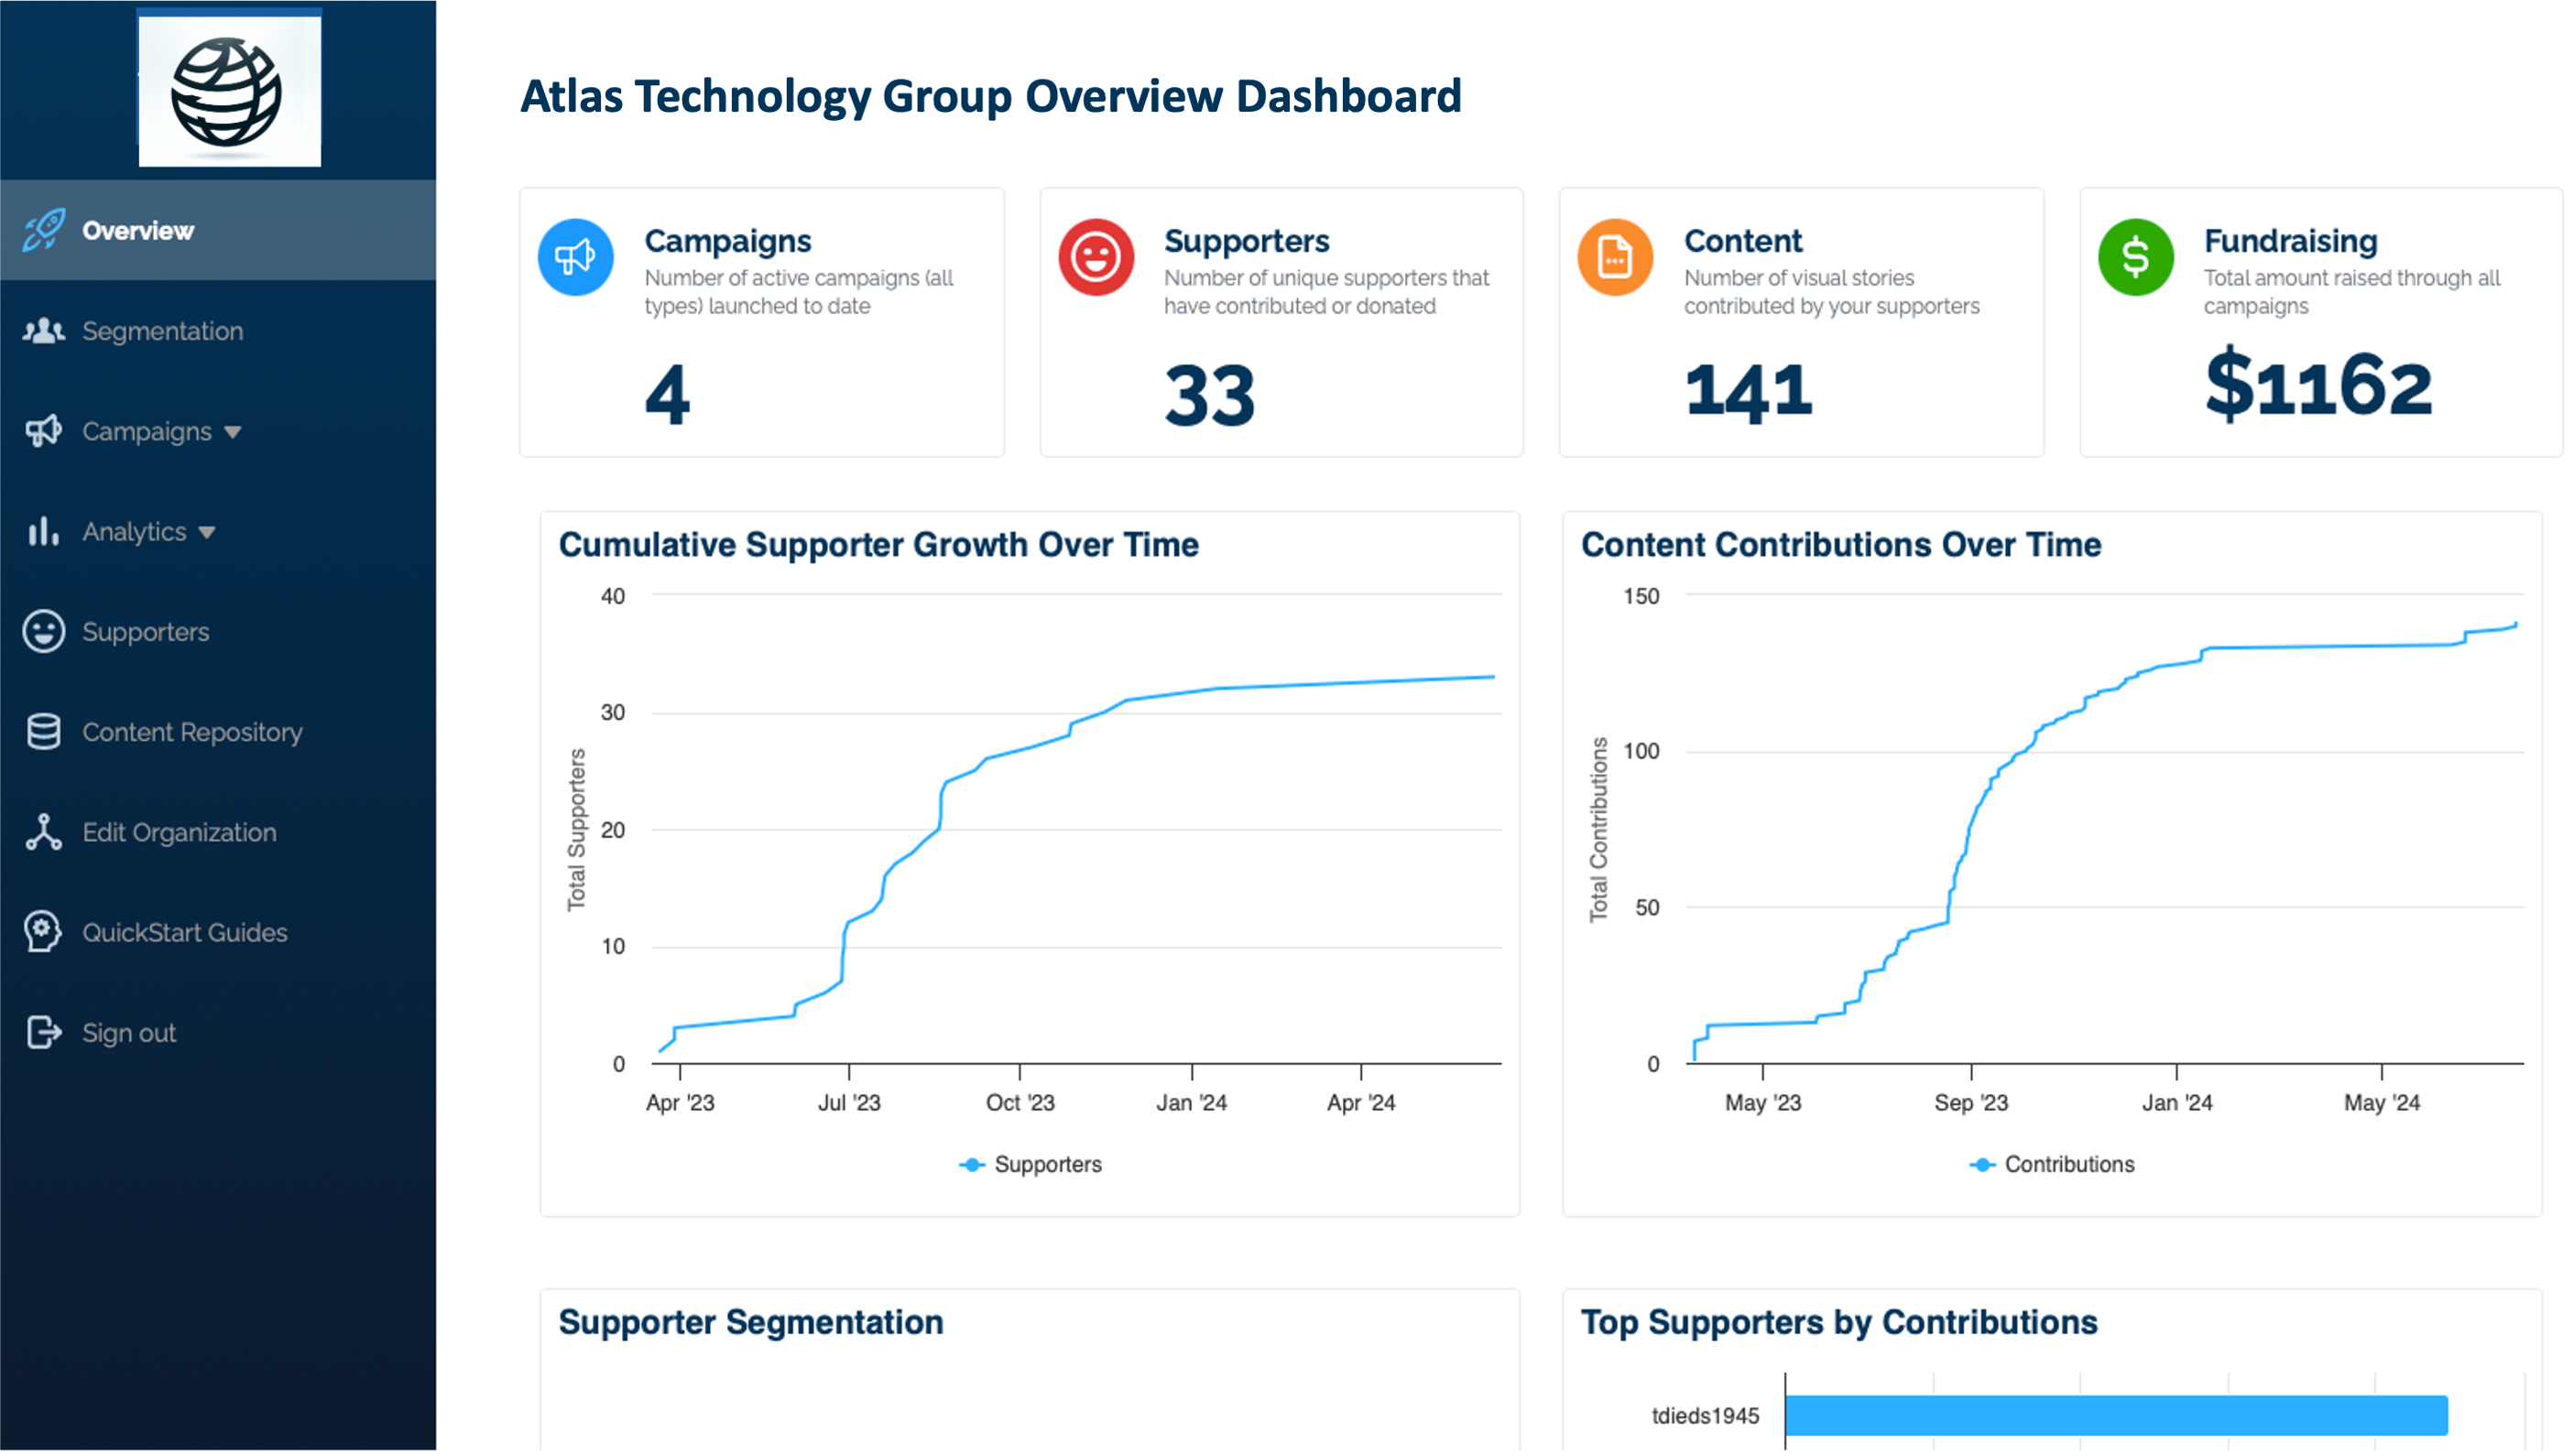2573x1456 pixels.
Task: Expand the Campaigns dropdown arrow
Action: pos(233,433)
